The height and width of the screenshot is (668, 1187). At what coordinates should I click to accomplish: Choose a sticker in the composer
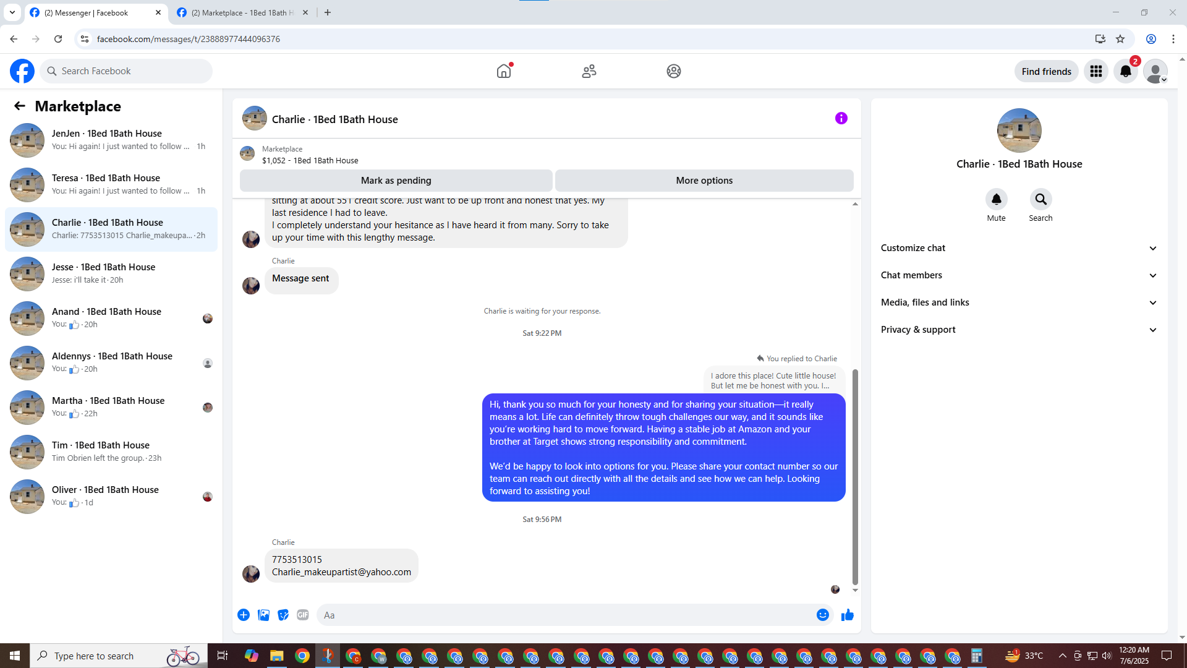pos(283,615)
